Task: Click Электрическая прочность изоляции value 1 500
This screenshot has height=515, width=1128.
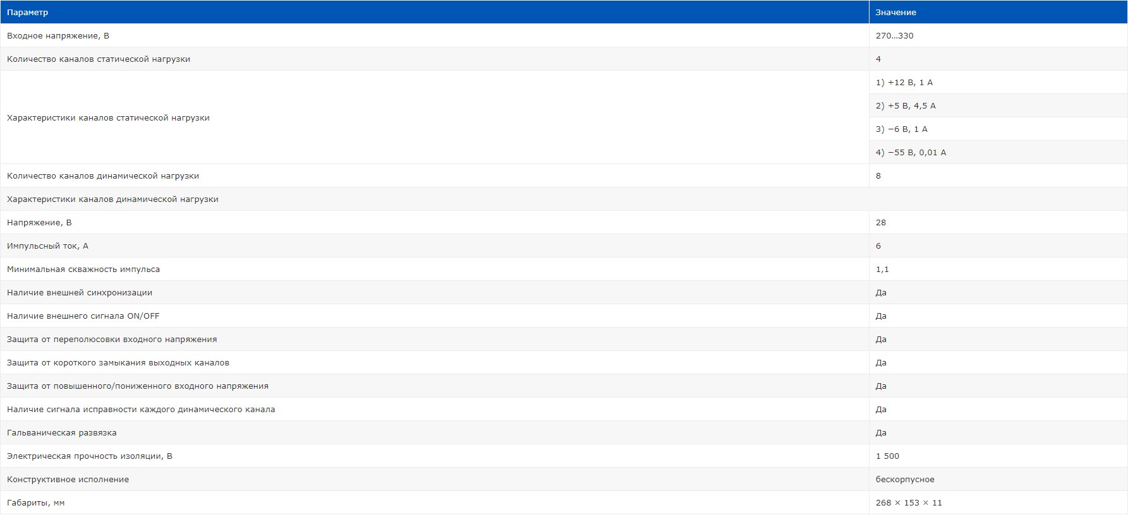Action: [887, 456]
